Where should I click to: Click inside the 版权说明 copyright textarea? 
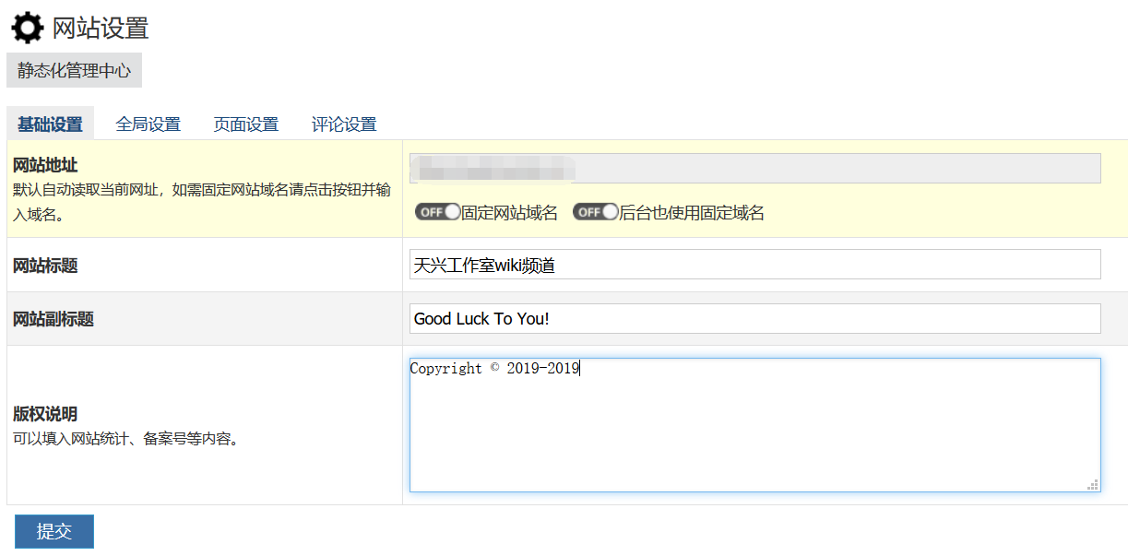754,425
